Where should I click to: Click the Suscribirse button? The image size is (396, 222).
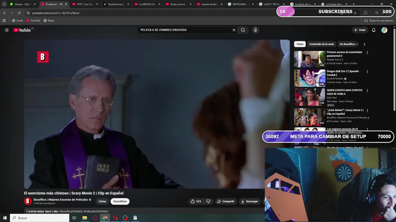click(x=120, y=201)
